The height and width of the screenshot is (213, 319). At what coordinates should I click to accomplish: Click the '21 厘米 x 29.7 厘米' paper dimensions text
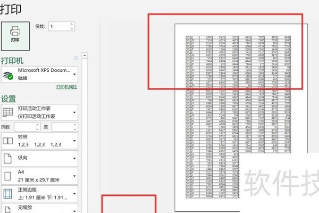[x=39, y=180]
